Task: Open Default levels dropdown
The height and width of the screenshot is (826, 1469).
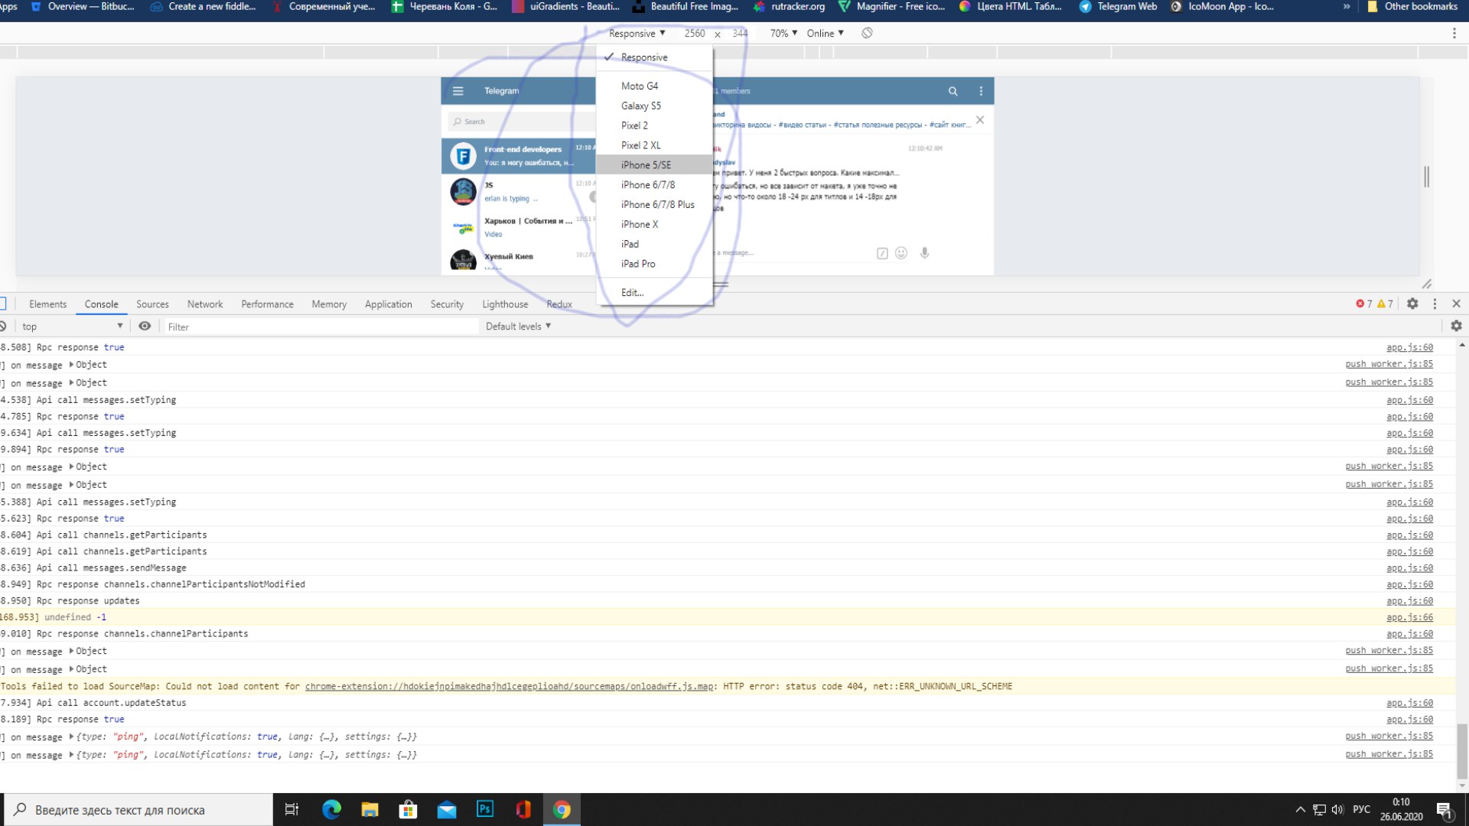Action: tap(518, 326)
